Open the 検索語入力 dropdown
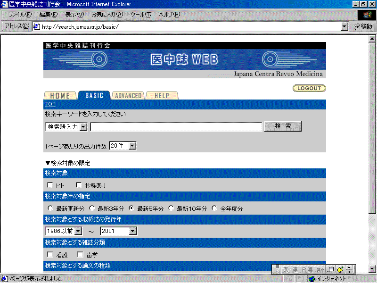Screen dimensions: 377x283 66,126
